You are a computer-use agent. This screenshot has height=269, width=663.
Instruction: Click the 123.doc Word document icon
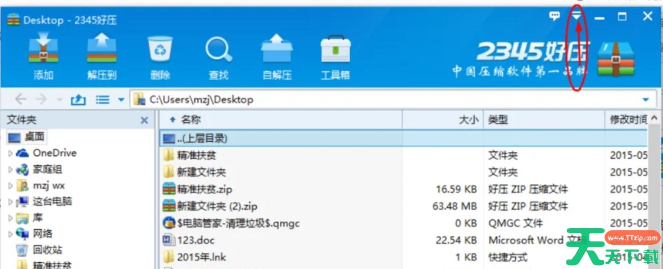[x=169, y=240]
